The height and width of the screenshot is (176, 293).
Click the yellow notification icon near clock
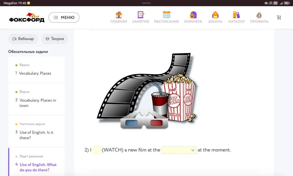(29, 3)
